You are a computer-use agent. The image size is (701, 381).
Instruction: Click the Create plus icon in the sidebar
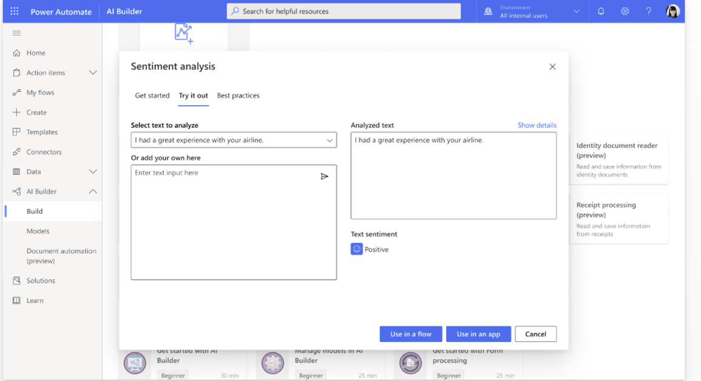(x=16, y=112)
